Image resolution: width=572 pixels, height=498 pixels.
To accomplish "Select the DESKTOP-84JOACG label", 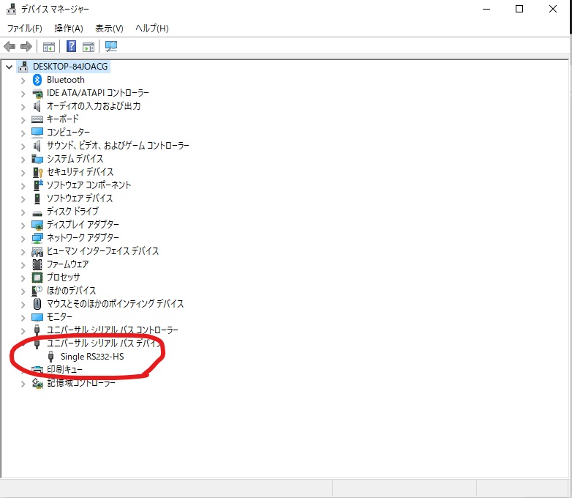I will 70,67.
